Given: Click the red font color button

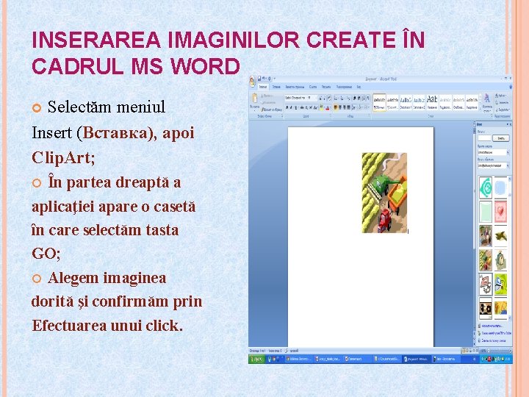Looking at the screenshot, I should pyautogui.click(x=328, y=107).
